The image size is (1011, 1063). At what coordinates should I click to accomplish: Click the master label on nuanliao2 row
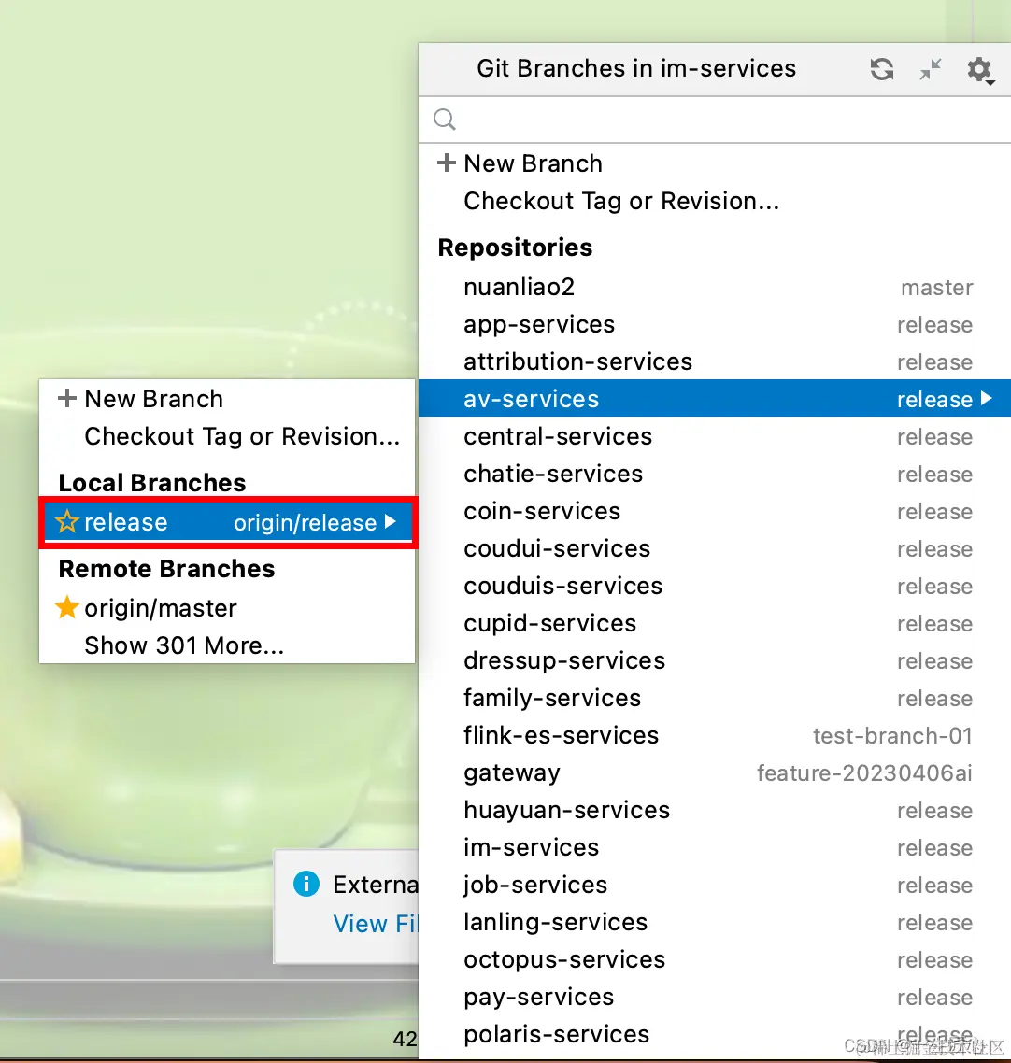click(x=936, y=288)
